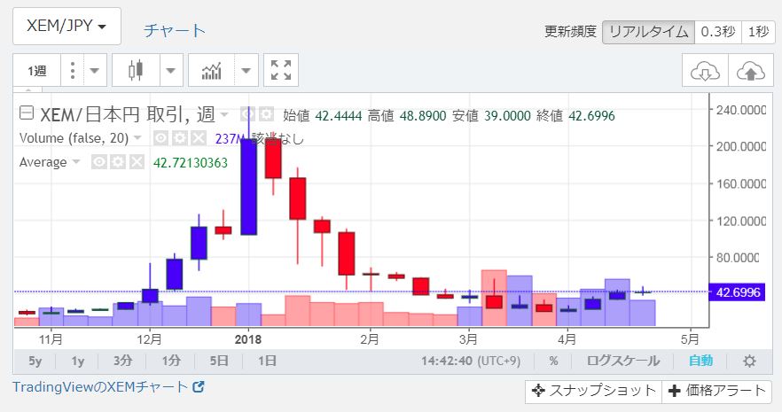
Task: Click the cloud upload save-chart icon
Action: click(751, 71)
